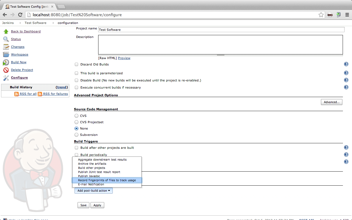This screenshot has width=352, height=220.
Task: Click the Status magnifier icon
Action: (x=6, y=39)
